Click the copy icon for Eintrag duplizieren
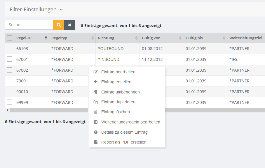Viewport: 265px width, 168px height. (x=95, y=102)
